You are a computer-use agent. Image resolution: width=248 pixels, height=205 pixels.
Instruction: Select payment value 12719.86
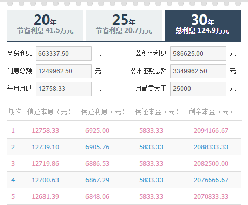click(46, 164)
